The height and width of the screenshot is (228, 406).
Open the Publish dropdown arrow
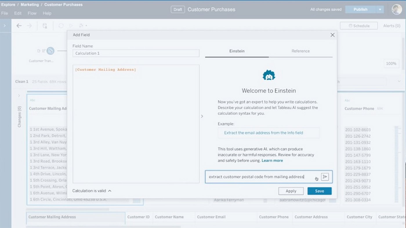point(380,10)
